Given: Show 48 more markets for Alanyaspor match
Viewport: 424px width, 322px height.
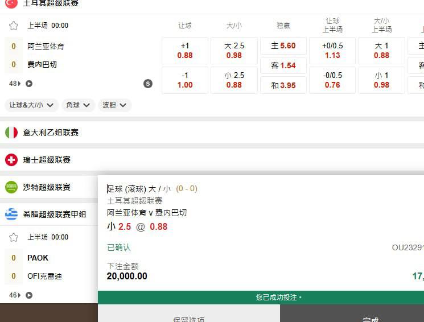Looking at the screenshot, I should [x=15, y=84].
